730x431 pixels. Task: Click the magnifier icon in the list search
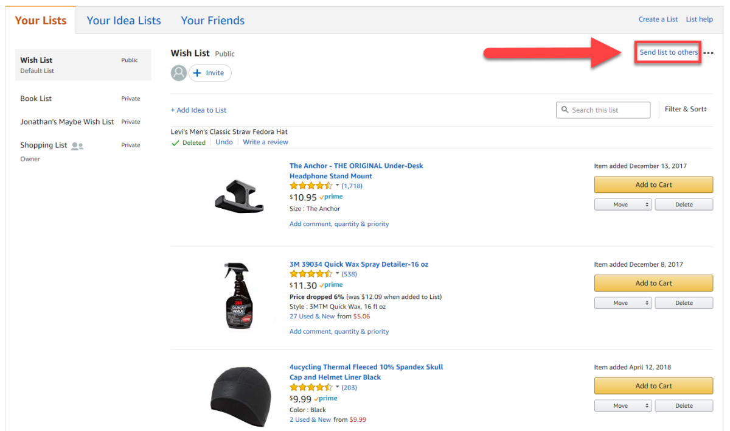[x=565, y=110]
